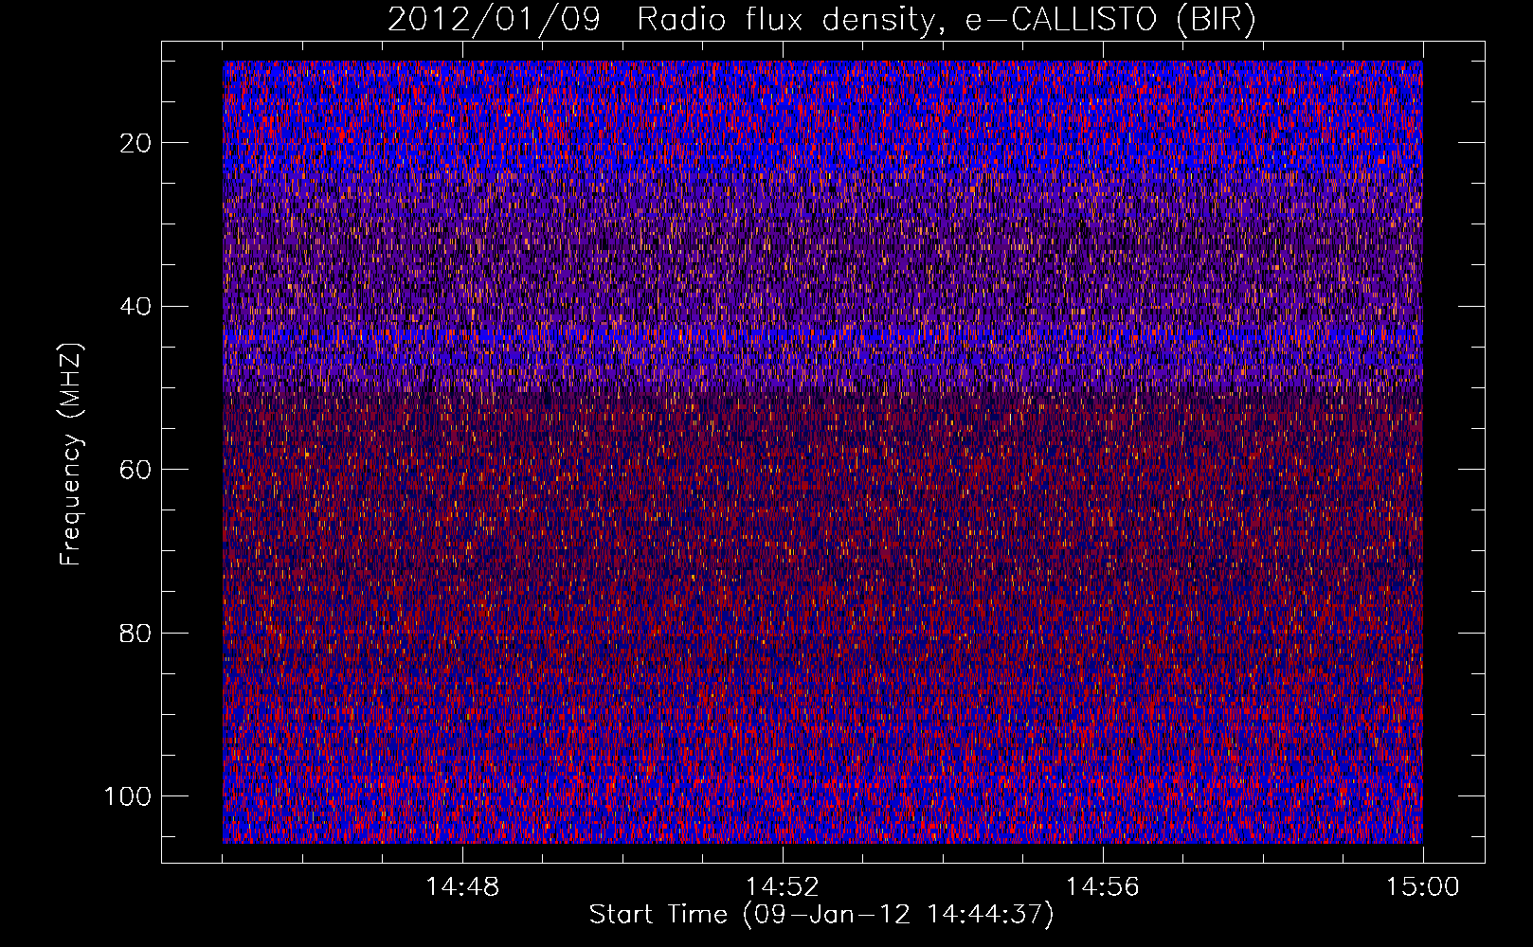Image resolution: width=1533 pixels, height=947 pixels.
Task: Click the 20 frequency tick label
Action: (x=136, y=143)
